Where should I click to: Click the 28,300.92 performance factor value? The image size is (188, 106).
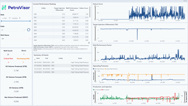point(75,27)
